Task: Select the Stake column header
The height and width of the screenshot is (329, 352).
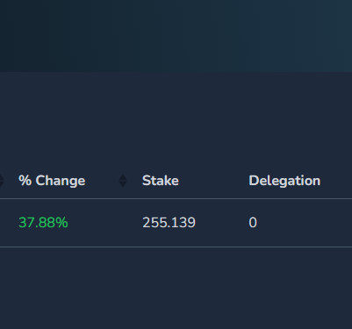Action: coord(161,181)
